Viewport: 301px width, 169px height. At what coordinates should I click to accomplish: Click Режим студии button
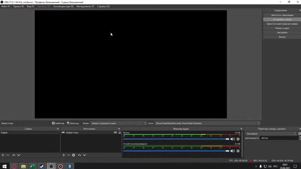click(x=282, y=28)
